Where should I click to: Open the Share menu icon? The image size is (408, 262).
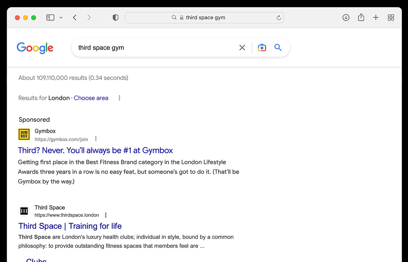click(x=361, y=17)
